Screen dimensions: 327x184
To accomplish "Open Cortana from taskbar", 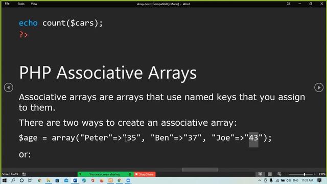I will click(x=21, y=180).
